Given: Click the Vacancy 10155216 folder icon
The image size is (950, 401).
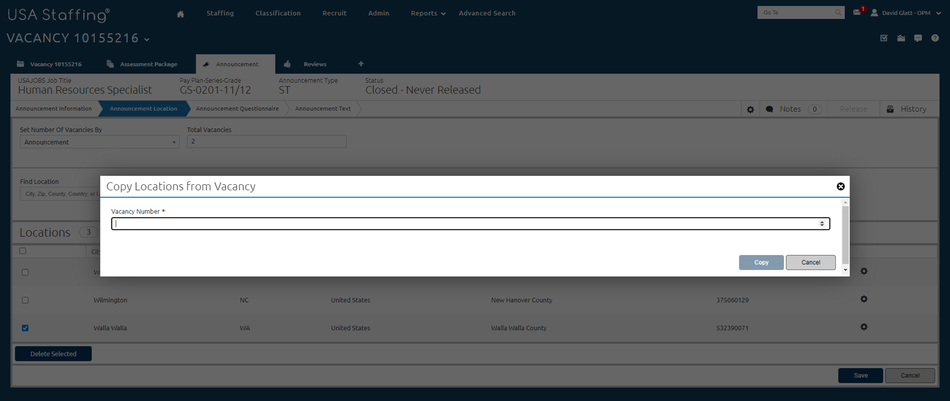Looking at the screenshot, I should click(x=21, y=64).
